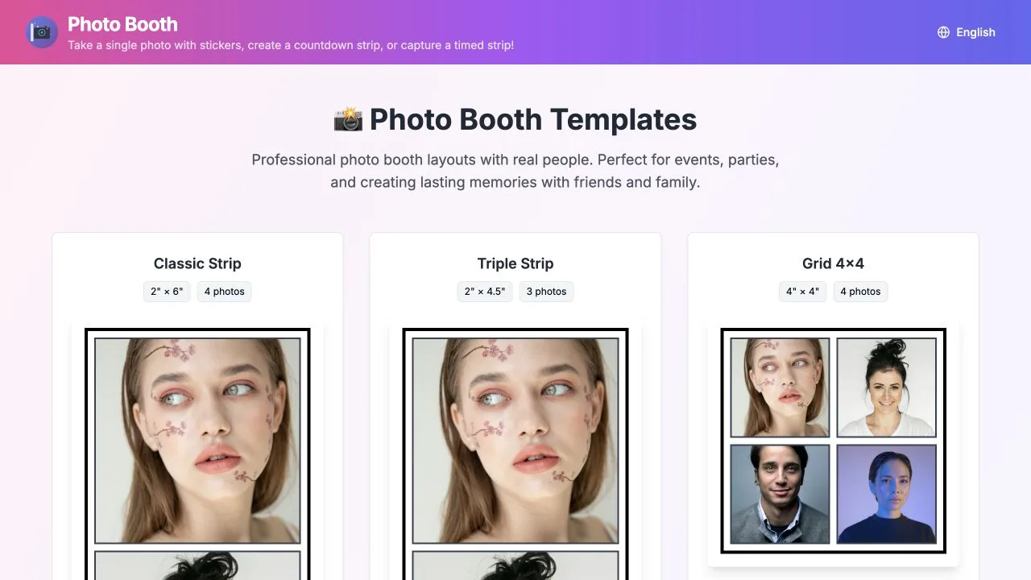Open the English language selector
This screenshot has height=580, width=1031.
(x=967, y=32)
